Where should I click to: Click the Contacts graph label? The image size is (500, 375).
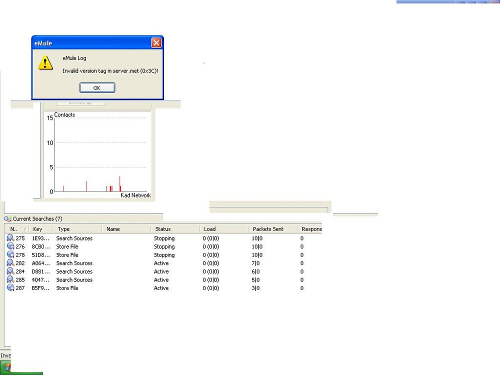coord(64,115)
